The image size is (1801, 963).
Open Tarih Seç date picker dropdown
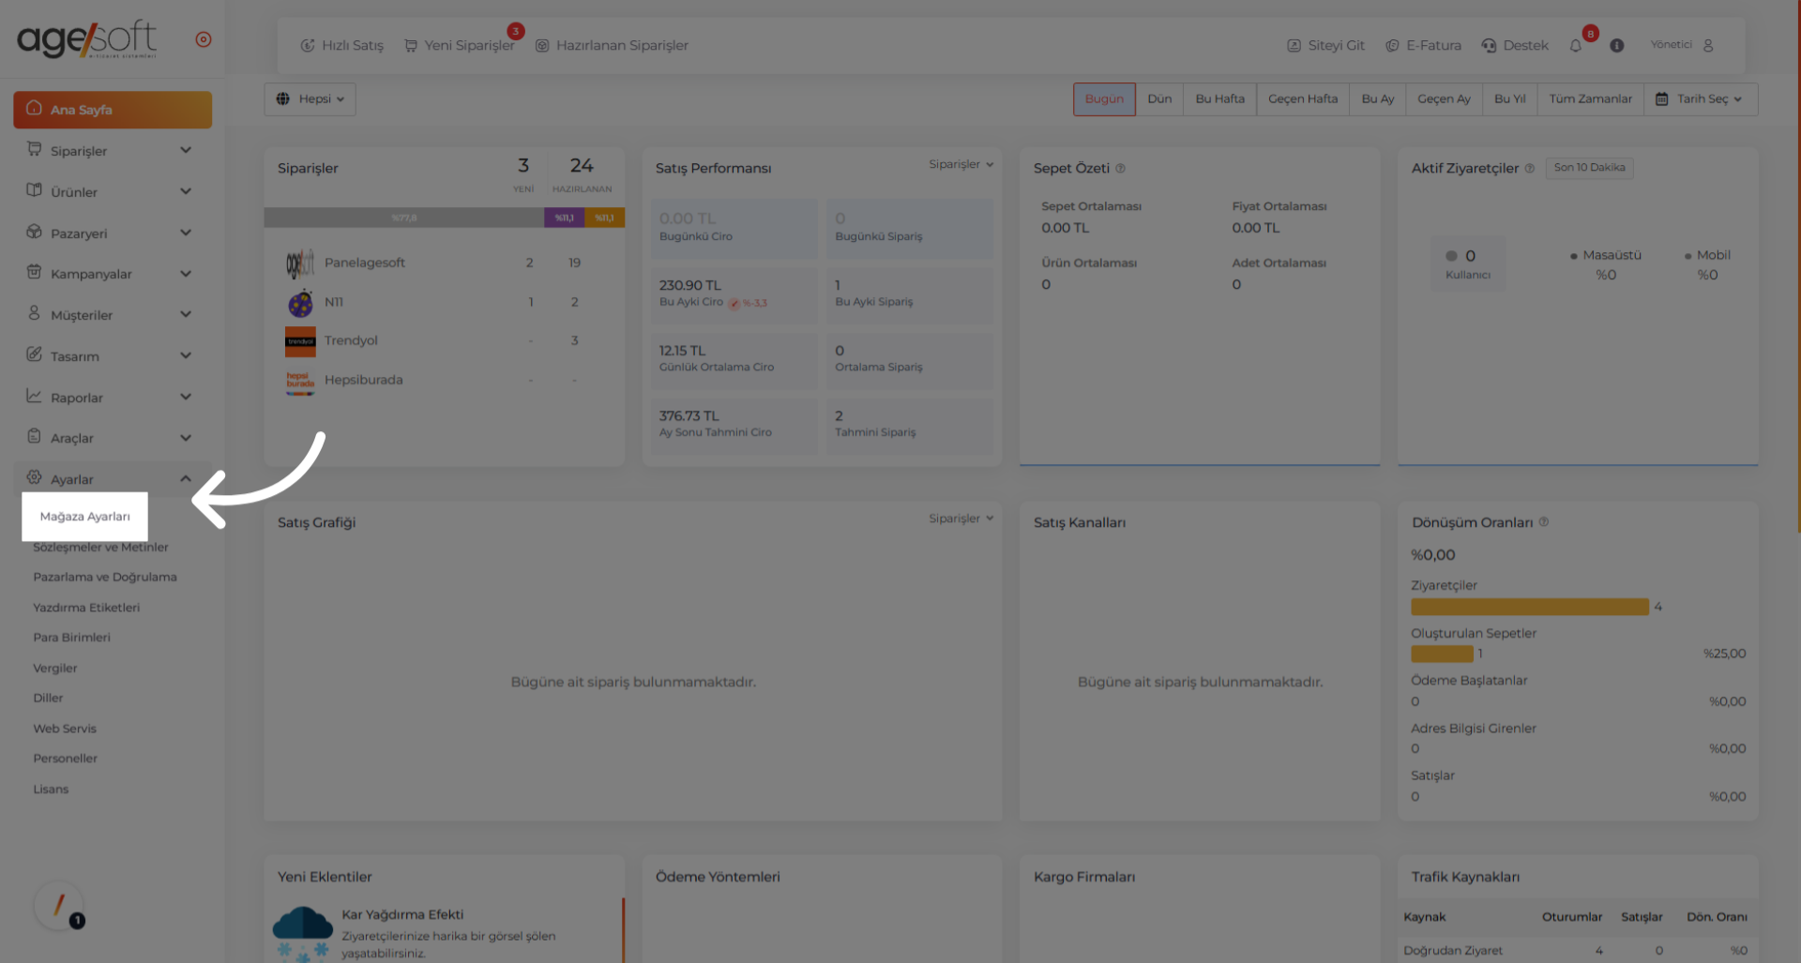click(x=1700, y=99)
